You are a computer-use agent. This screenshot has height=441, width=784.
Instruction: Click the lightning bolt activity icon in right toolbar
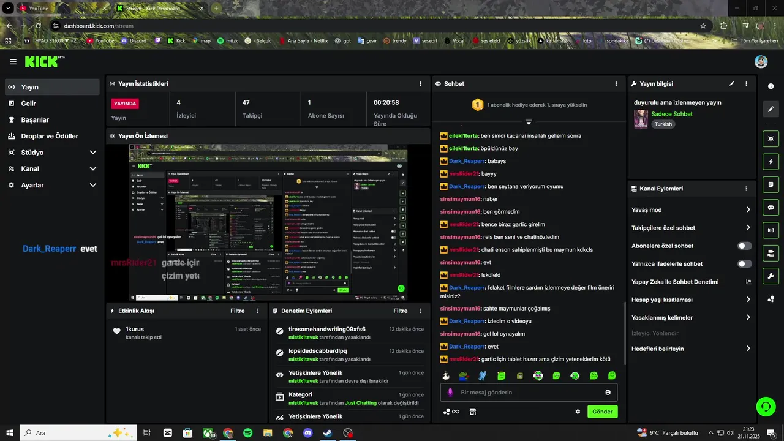tap(771, 162)
